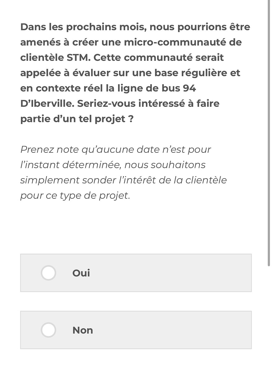This screenshot has height=369, width=272.
Task: Choose the Oui option box empty area
Action: point(170,273)
